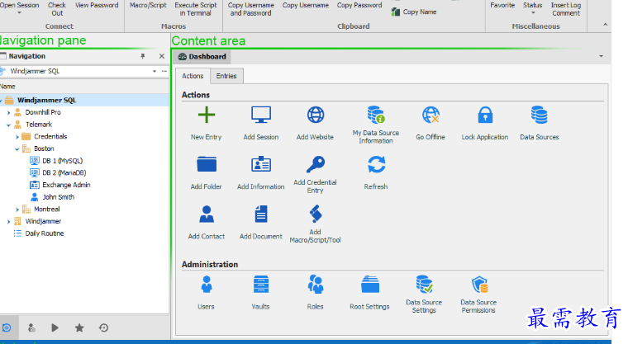Switch to the Actions tab

(193, 76)
